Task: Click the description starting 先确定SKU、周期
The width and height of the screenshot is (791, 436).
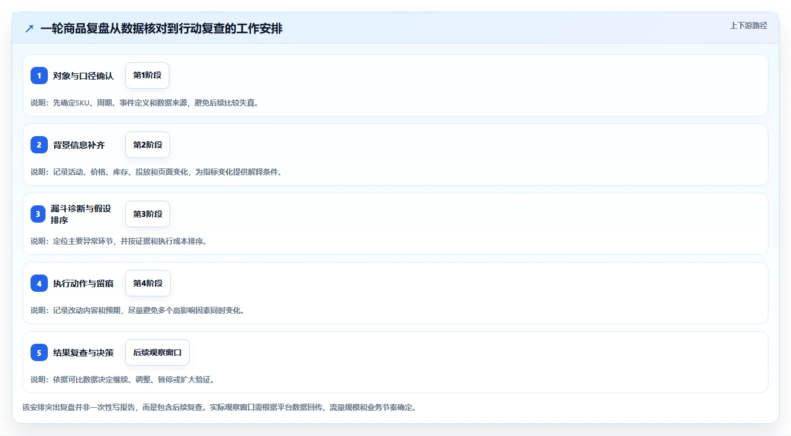Action: [145, 103]
